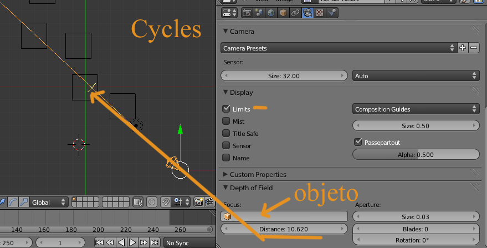Click the green Y-axis manipulator arrow

click(x=180, y=129)
